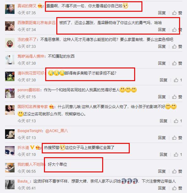This screenshot has width=187, height=193.
Task: Like the Bauta_ comment
Action: tap(177, 188)
